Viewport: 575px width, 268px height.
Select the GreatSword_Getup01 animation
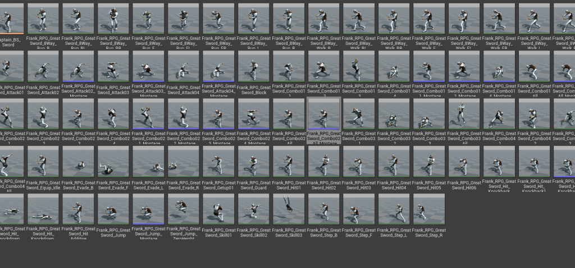pyautogui.click(x=218, y=161)
